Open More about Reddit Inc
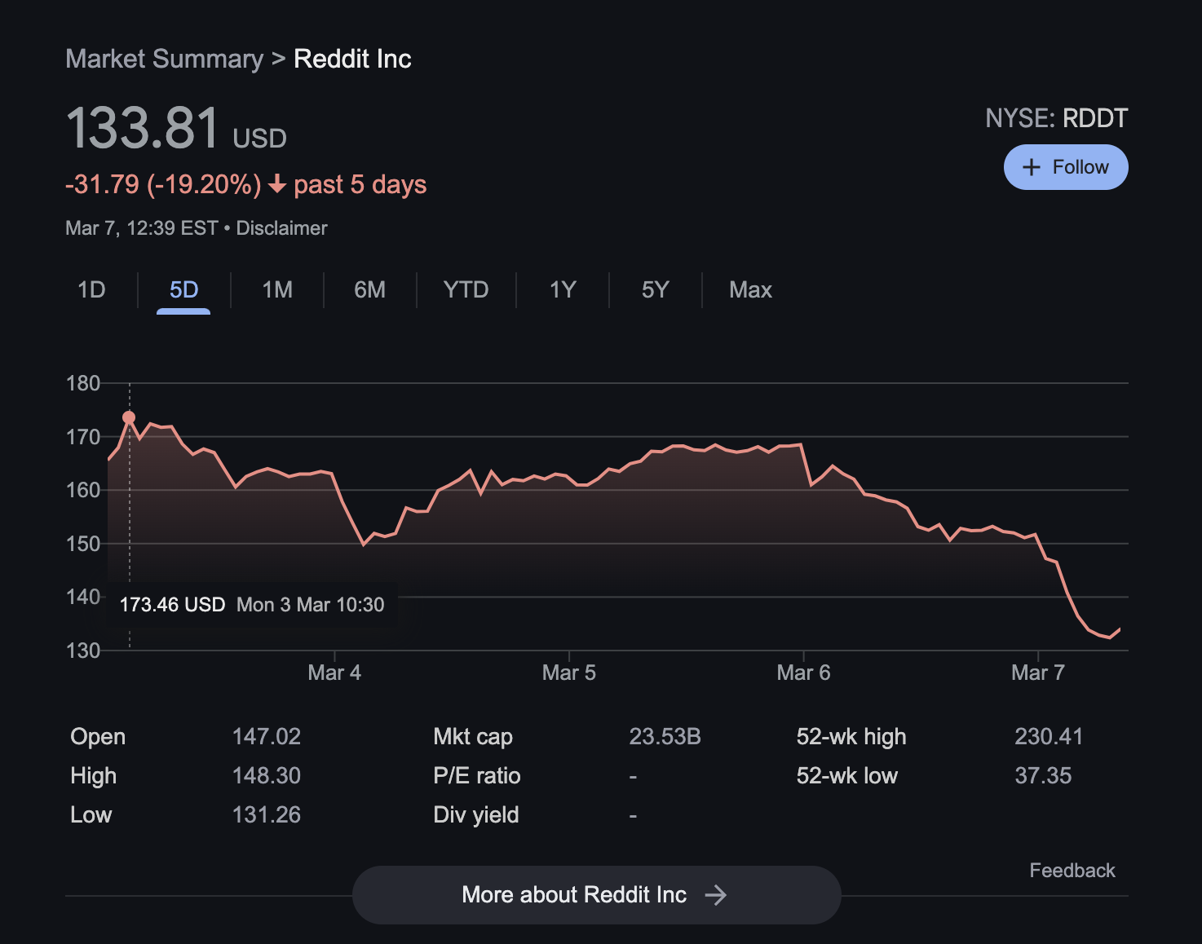 coord(597,895)
